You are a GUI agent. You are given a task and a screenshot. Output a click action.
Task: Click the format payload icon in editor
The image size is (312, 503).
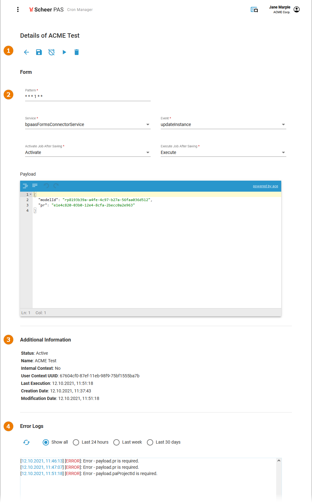click(25, 186)
